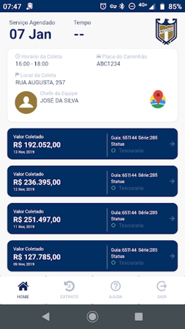Open arrow on R$ 192.052,00 card
185x329 pixels.
coord(172,144)
